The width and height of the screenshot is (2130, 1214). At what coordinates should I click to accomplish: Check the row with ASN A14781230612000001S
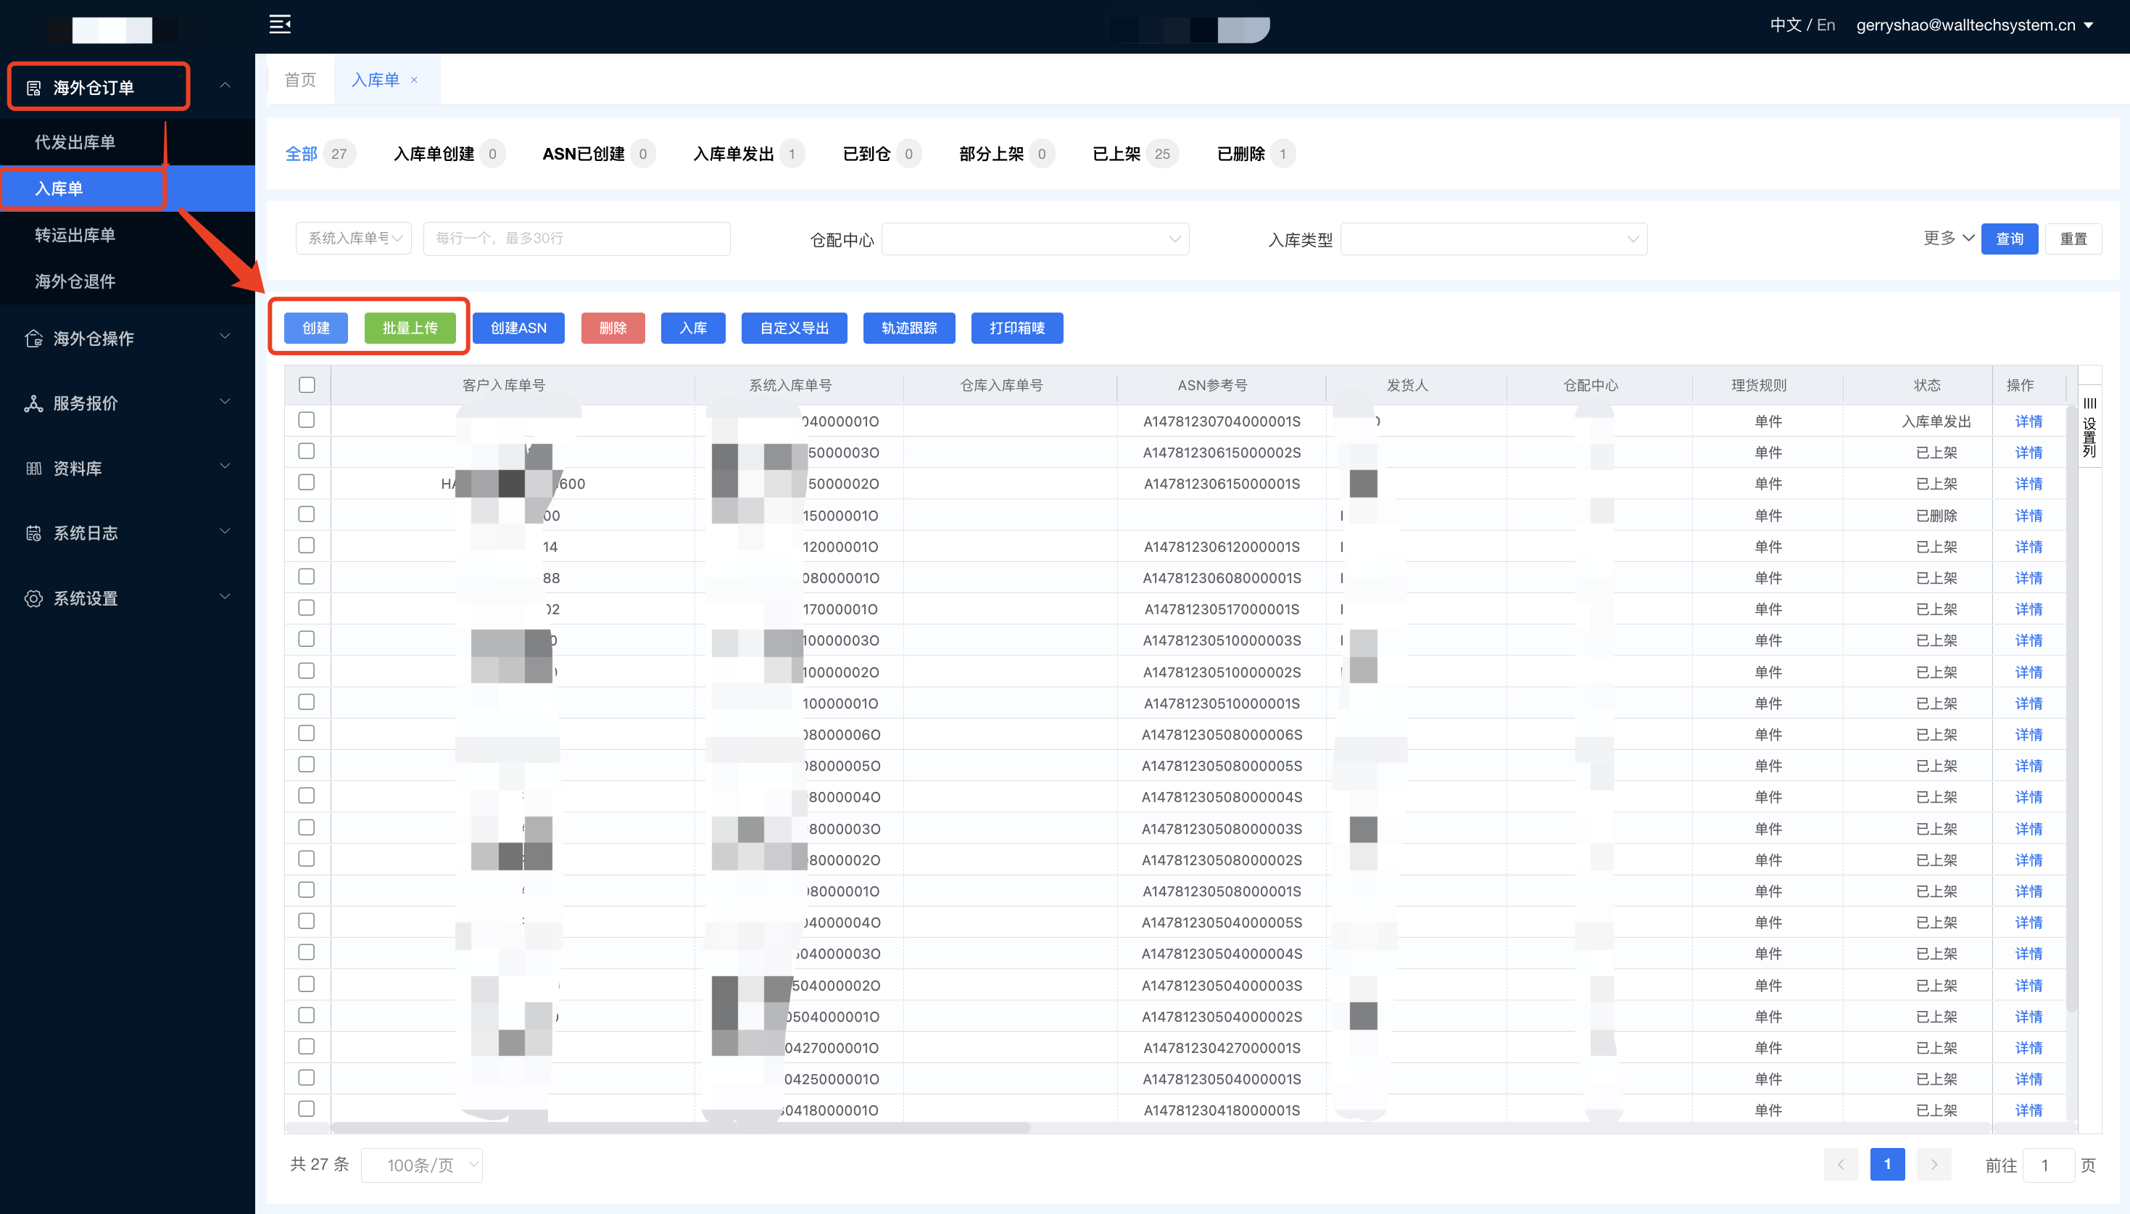point(307,545)
